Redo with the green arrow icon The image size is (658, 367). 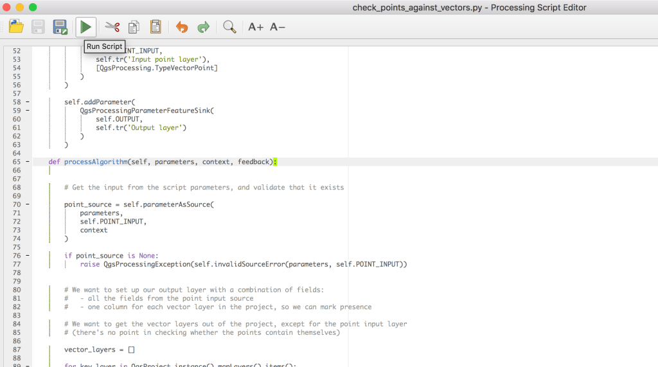203,27
